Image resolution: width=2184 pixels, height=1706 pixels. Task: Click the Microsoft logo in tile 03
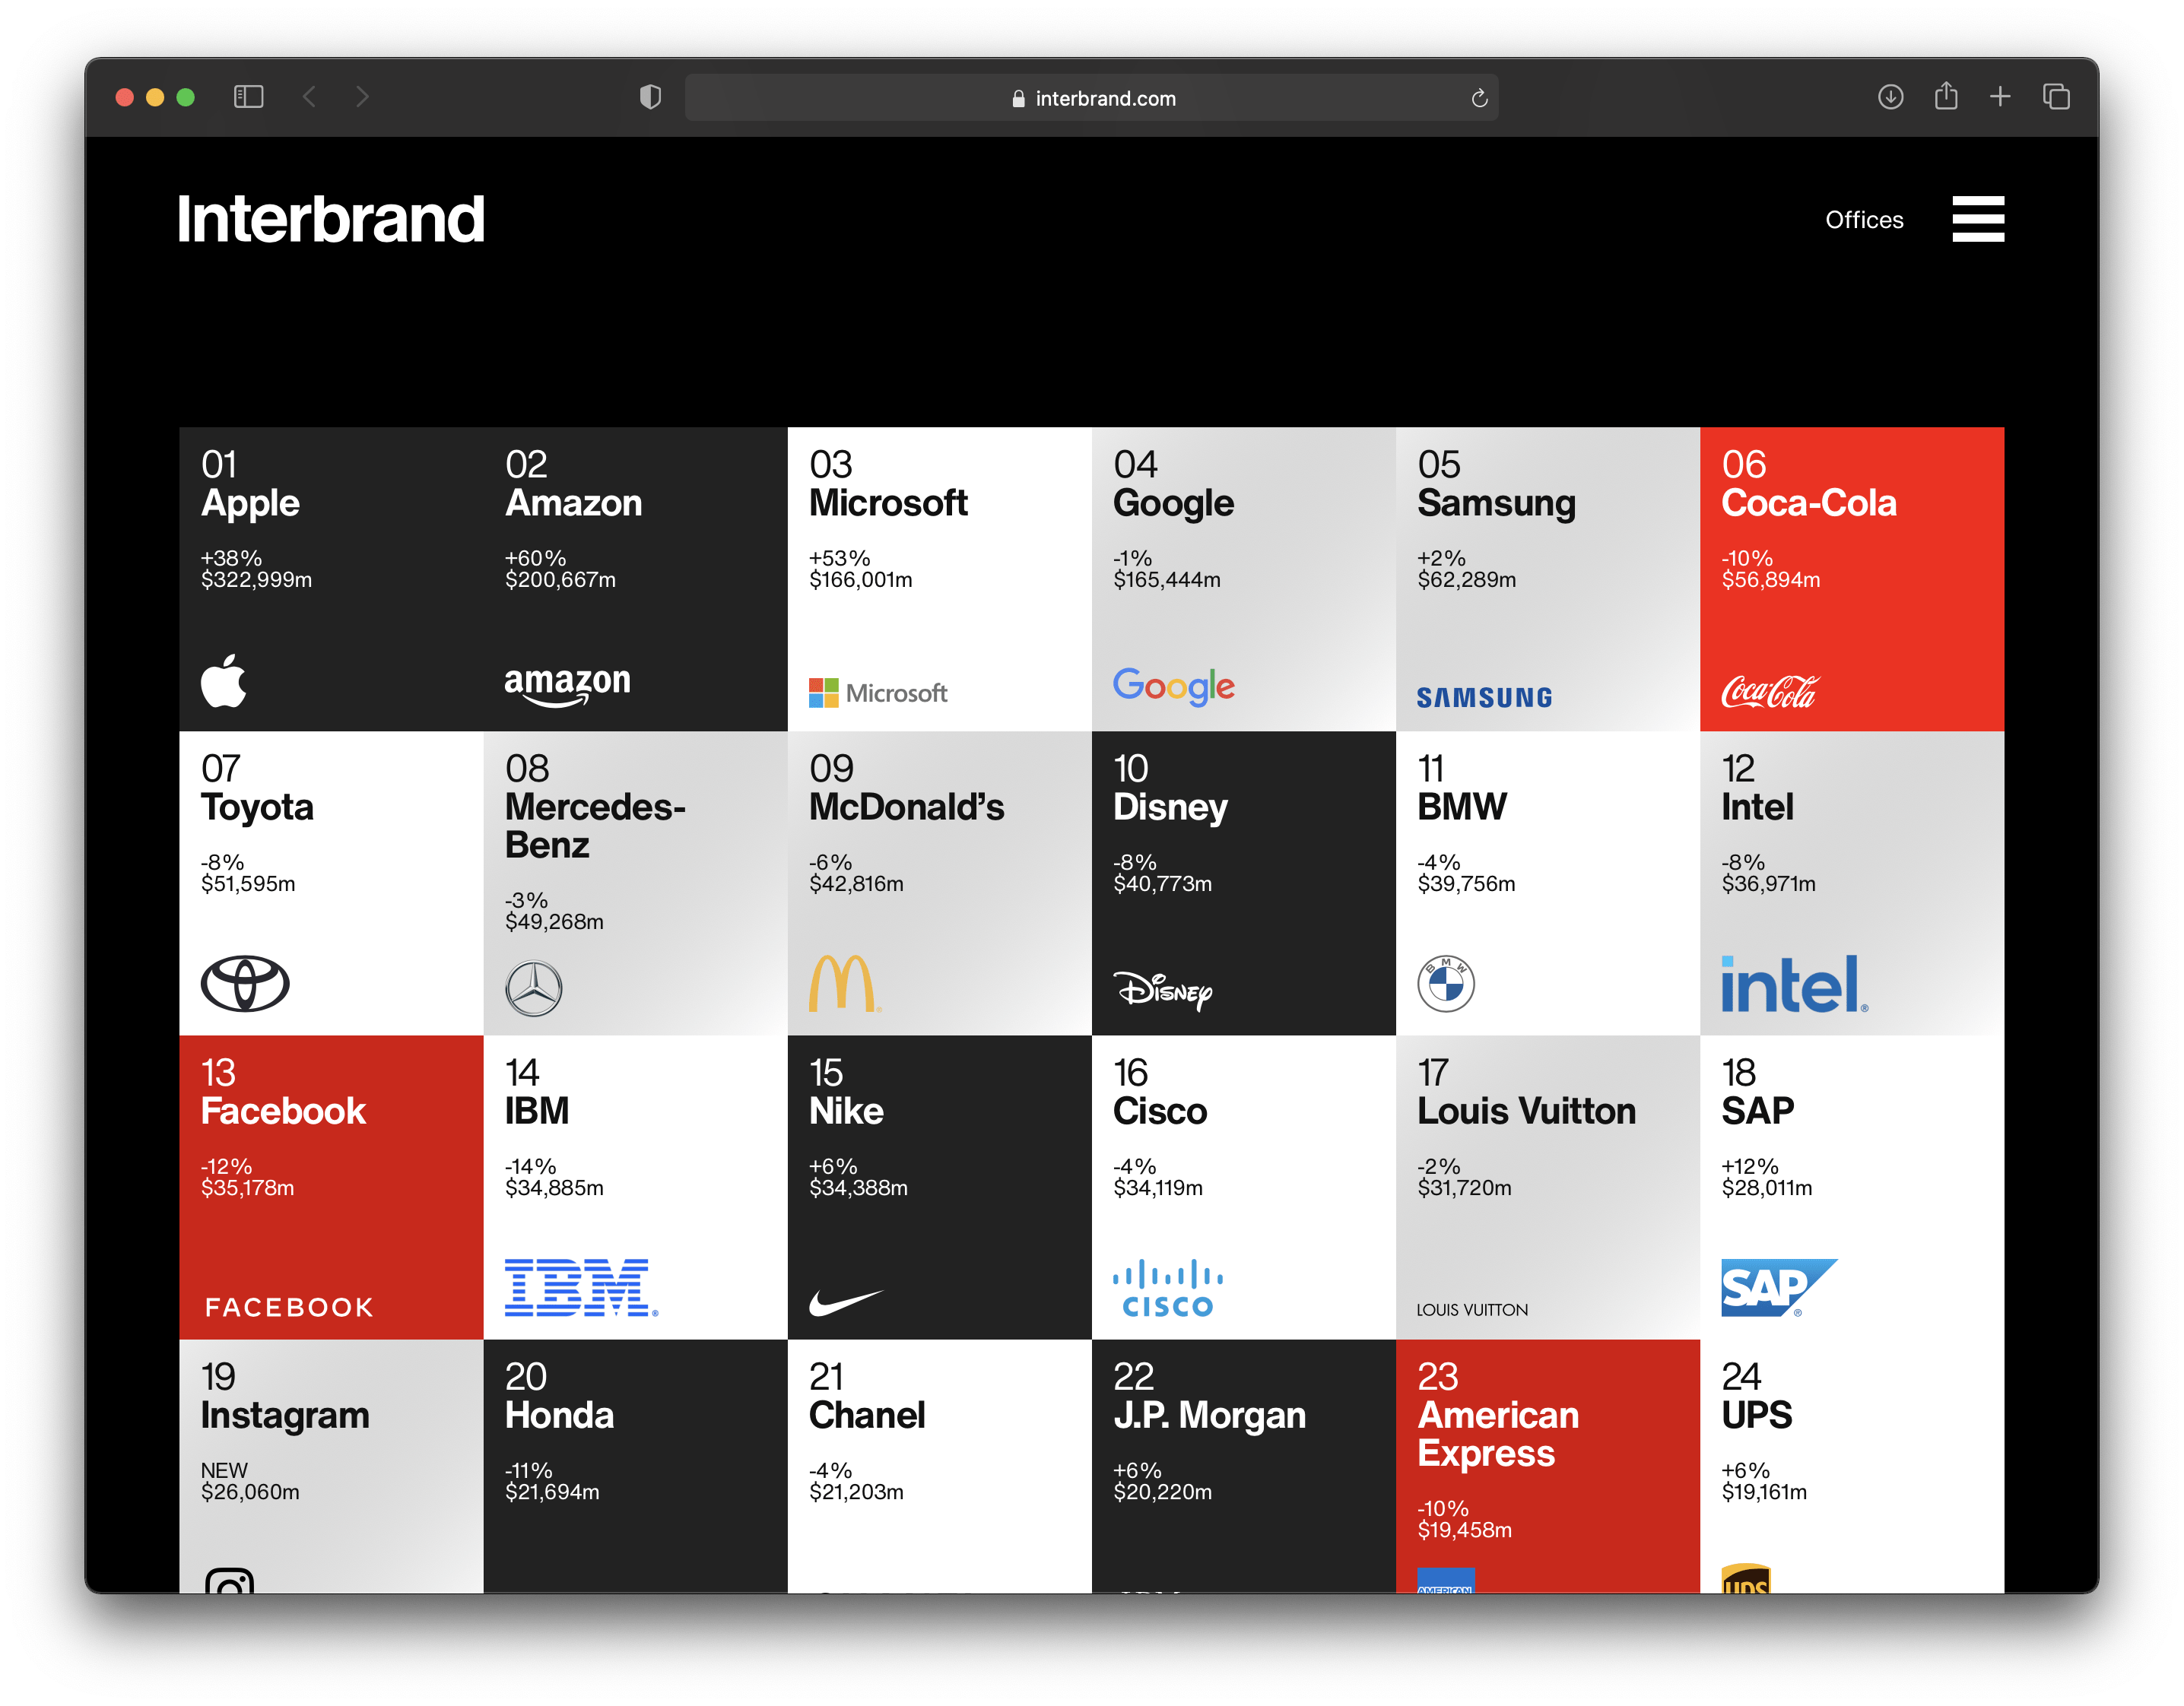coord(877,692)
